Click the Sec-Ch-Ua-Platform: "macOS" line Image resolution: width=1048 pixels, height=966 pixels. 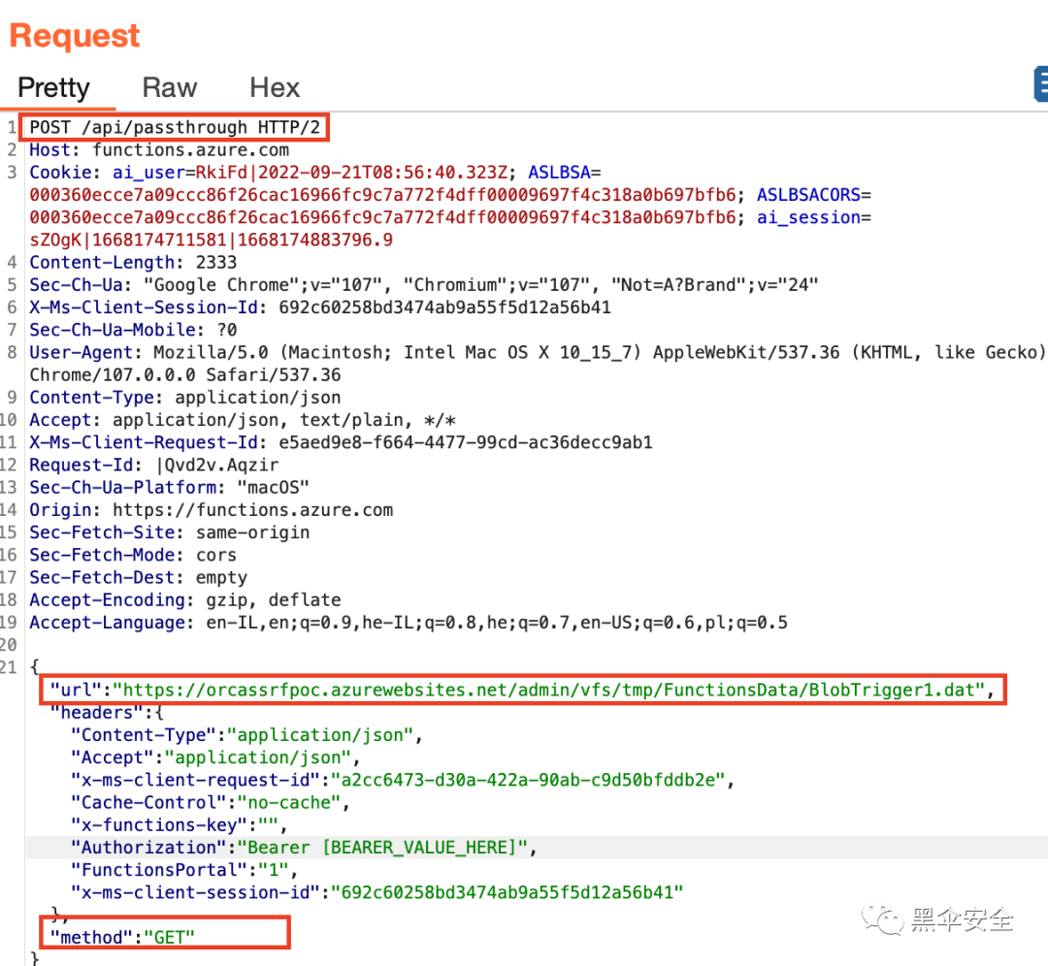point(169,488)
